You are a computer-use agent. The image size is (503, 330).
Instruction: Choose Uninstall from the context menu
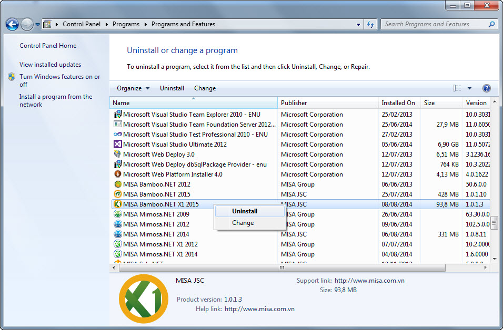point(249,211)
